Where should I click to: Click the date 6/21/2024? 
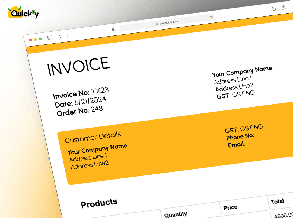(90, 101)
